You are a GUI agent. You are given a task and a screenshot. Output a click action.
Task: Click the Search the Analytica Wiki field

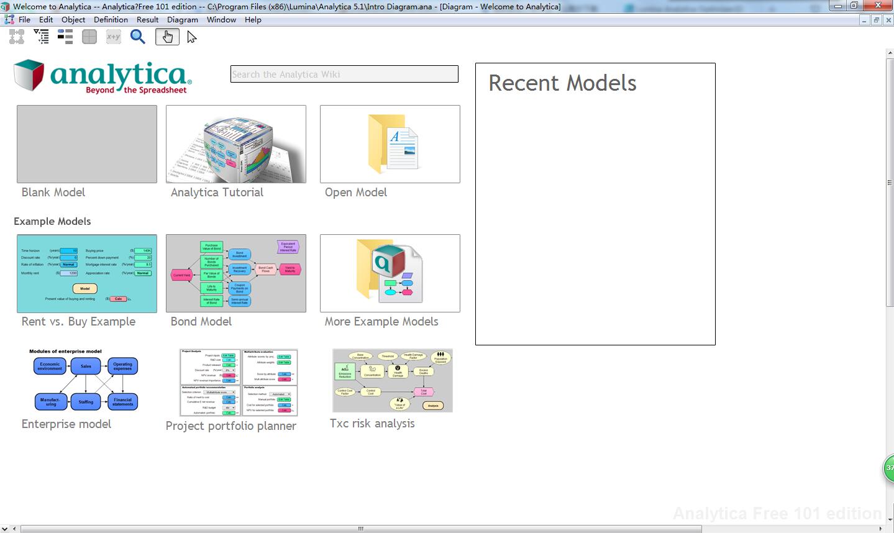point(344,74)
